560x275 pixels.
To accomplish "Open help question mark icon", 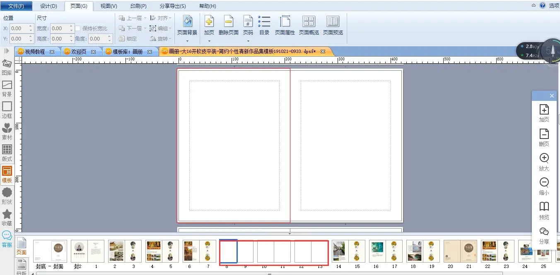I will point(543,5).
